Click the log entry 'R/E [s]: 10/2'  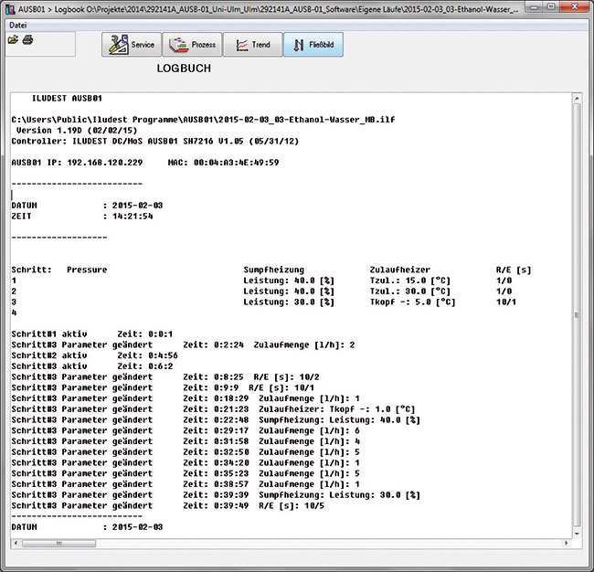click(286, 376)
